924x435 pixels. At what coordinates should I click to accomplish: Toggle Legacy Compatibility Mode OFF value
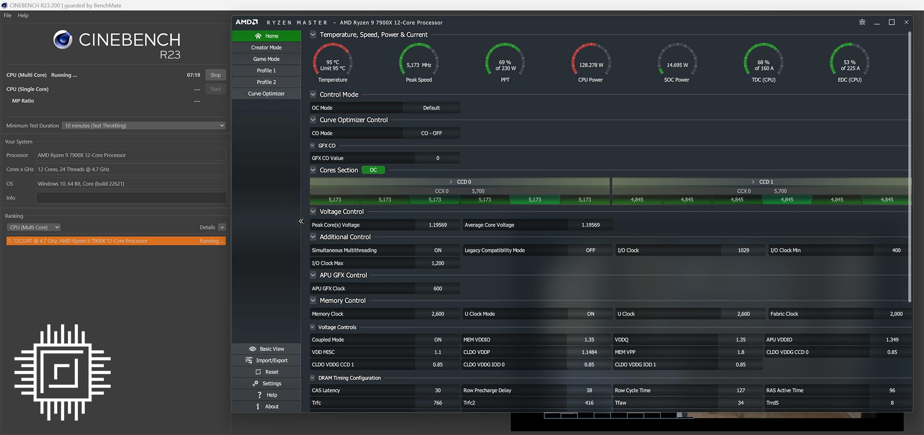coord(590,250)
